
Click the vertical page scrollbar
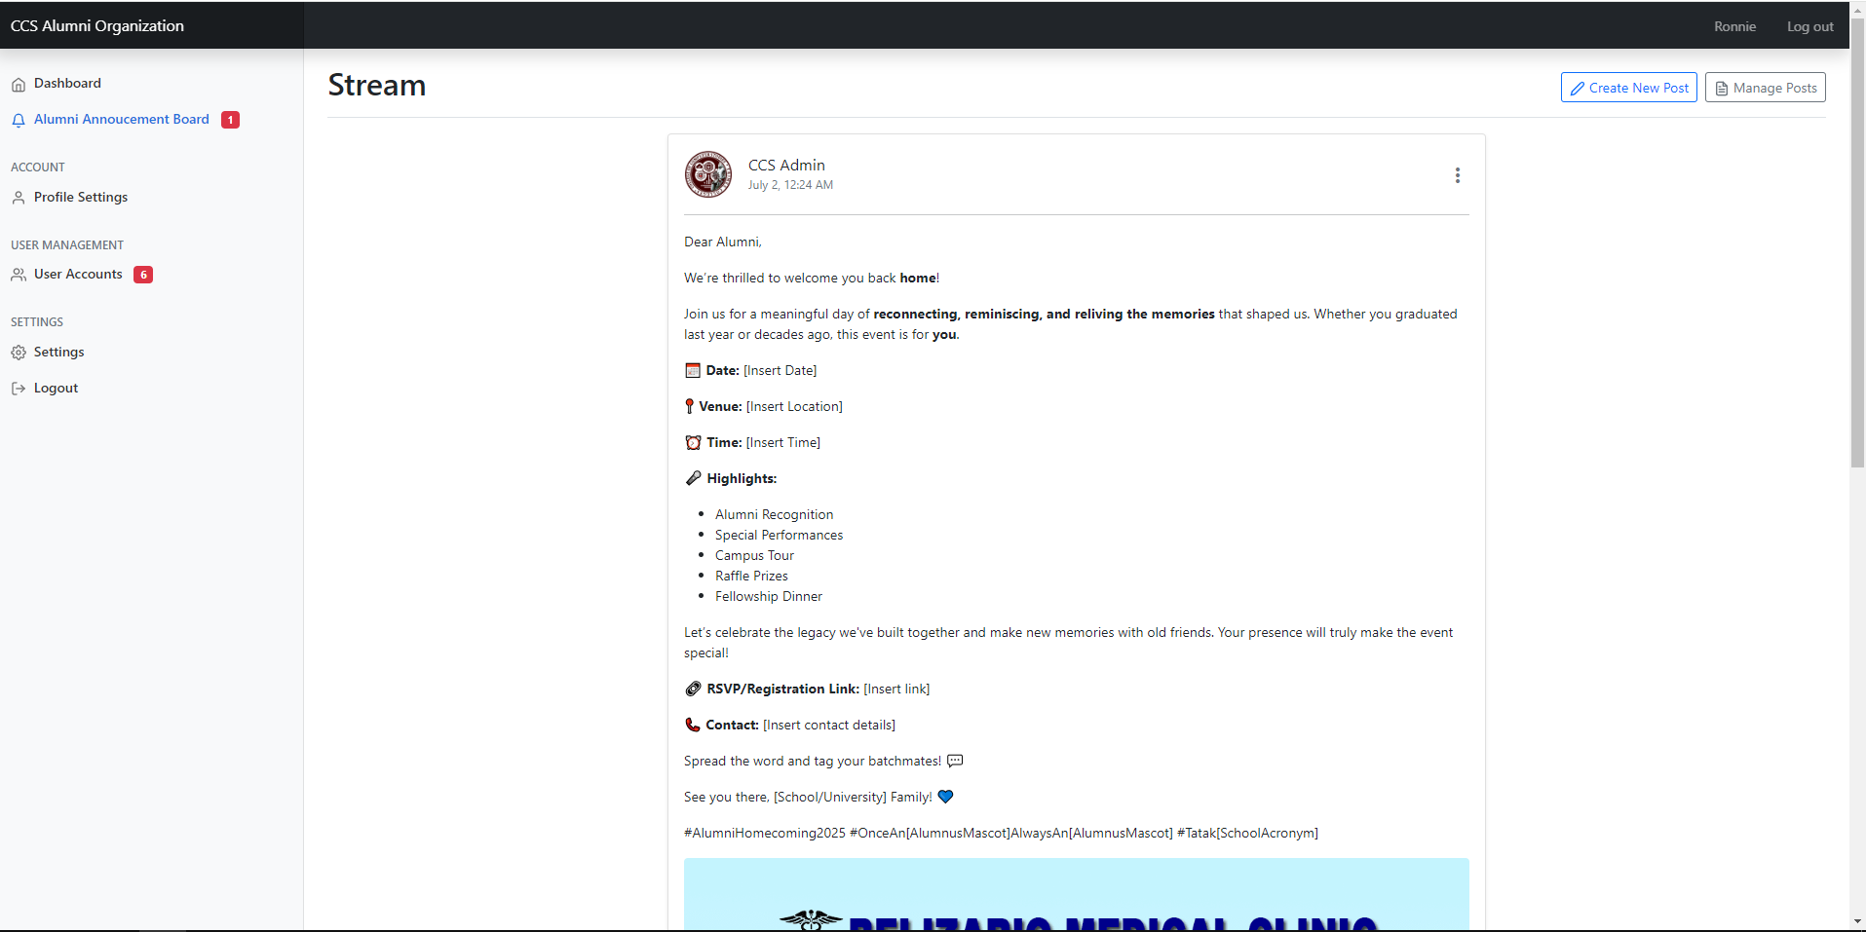tap(1857, 243)
